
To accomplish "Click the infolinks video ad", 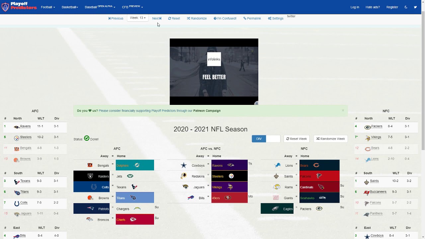I will pos(214,72).
